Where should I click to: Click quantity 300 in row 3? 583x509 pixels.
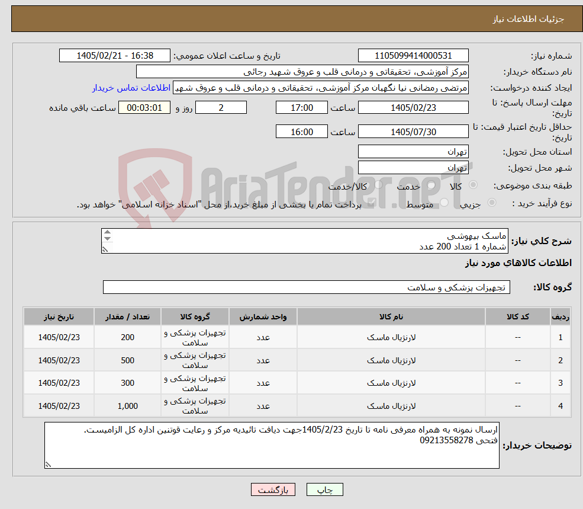click(x=127, y=383)
